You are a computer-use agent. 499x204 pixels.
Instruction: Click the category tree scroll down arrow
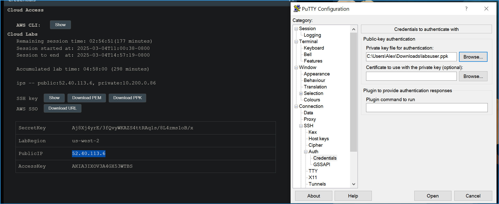(354, 184)
